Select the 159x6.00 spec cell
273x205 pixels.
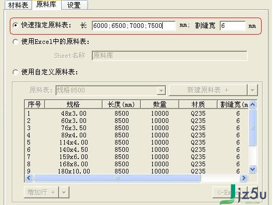point(74,157)
